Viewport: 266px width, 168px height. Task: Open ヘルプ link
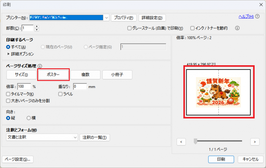246,17
